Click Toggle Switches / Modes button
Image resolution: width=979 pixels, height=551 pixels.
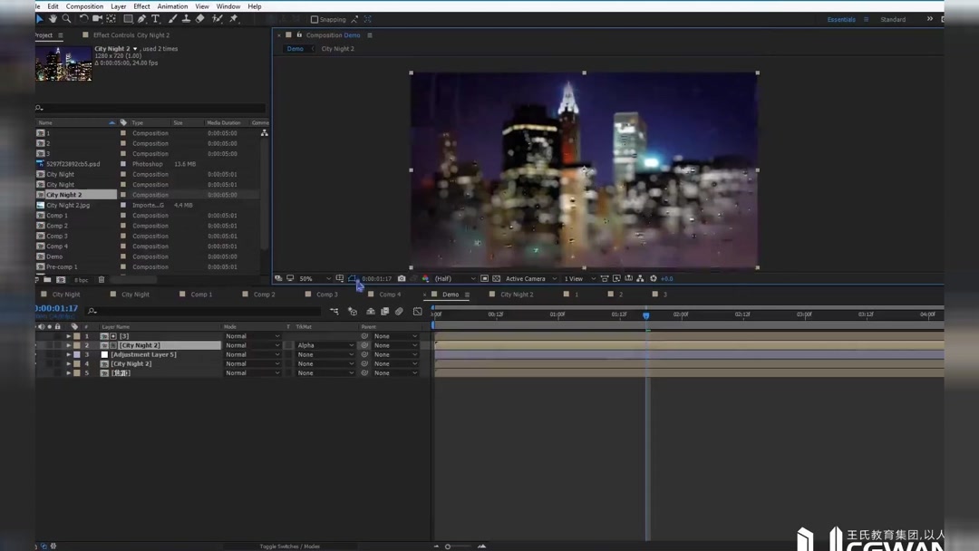point(289,546)
